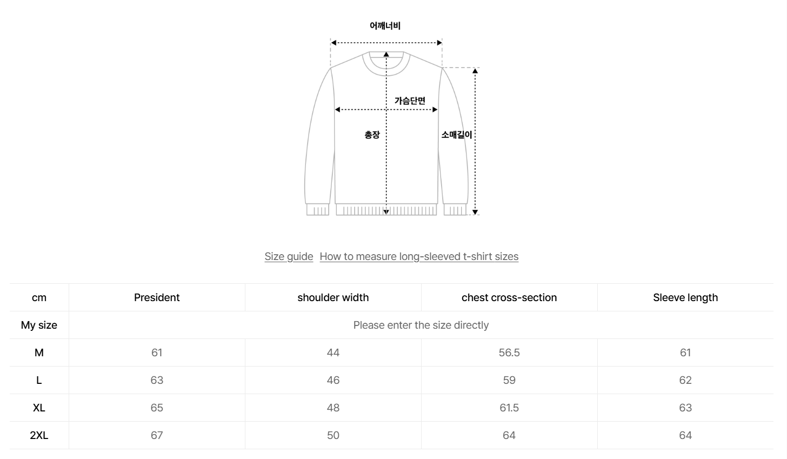Click the Size guide link
This screenshot has width=787, height=459.
289,256
